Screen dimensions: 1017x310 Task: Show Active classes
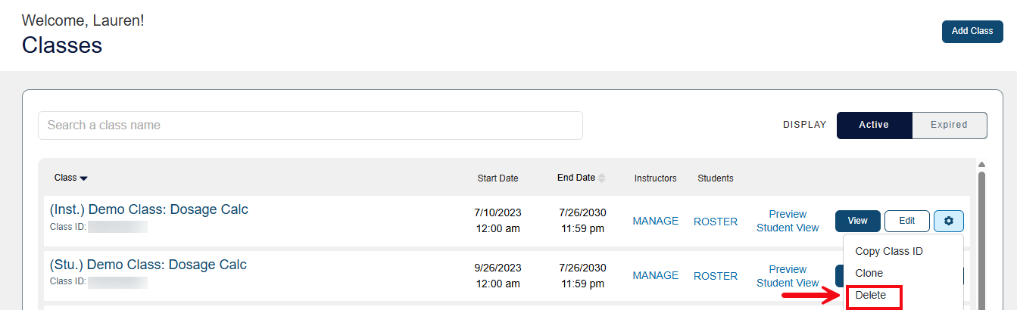[x=874, y=126]
